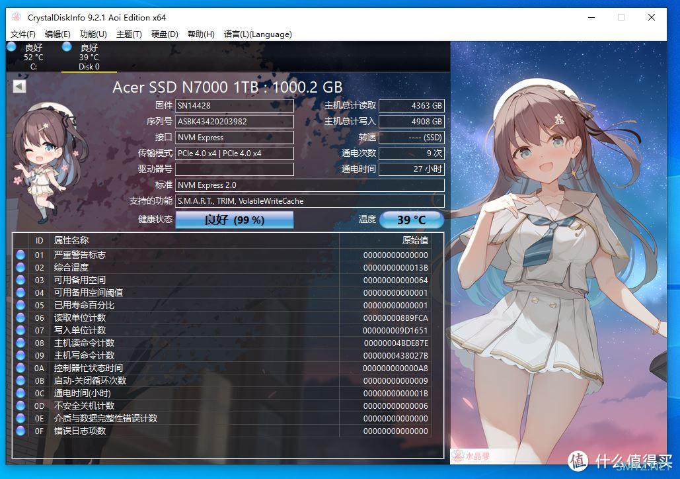Click the host total writes value 4908 GB
The image size is (680, 479).
click(x=412, y=122)
